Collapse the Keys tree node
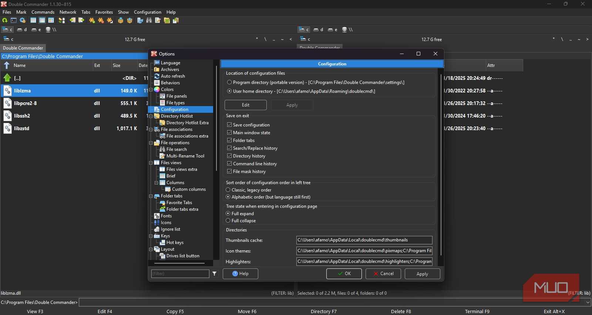The image size is (592, 315). click(x=151, y=236)
